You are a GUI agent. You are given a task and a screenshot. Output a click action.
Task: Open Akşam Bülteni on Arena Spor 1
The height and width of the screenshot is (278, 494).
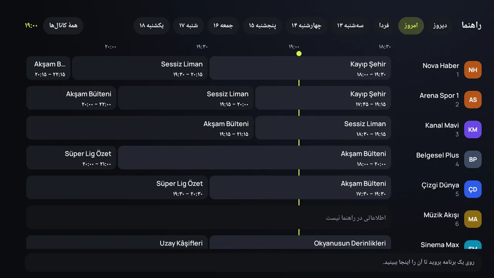click(x=71, y=98)
